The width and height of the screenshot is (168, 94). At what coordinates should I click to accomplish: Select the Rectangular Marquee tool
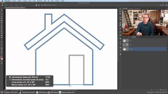point(2,12)
